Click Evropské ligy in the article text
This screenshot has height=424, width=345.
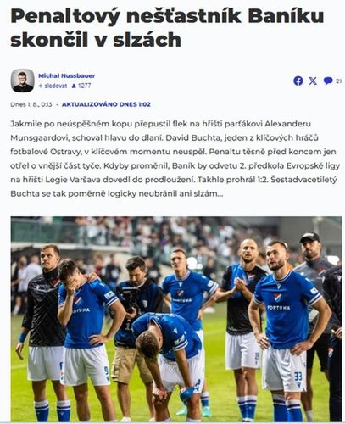(313, 165)
